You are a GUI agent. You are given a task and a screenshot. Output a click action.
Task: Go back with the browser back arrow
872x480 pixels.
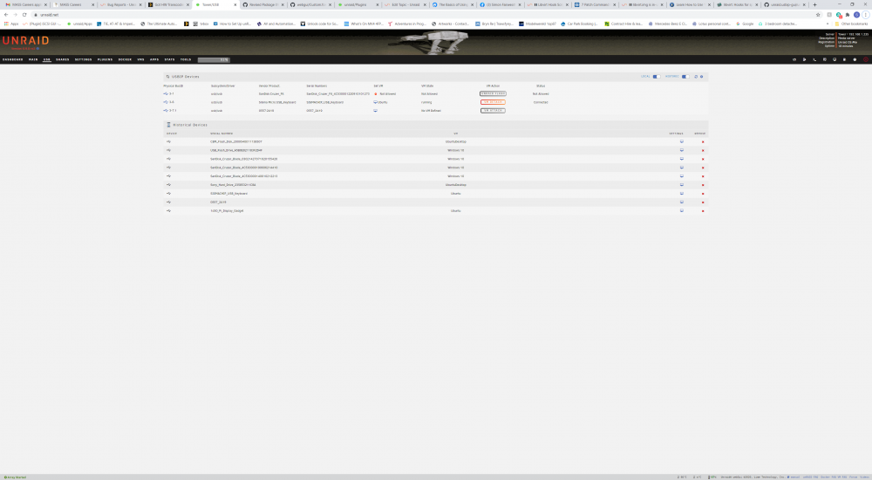coord(6,15)
